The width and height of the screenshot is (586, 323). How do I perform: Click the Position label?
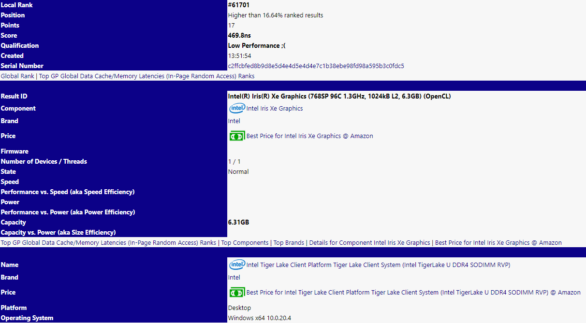tap(13, 15)
